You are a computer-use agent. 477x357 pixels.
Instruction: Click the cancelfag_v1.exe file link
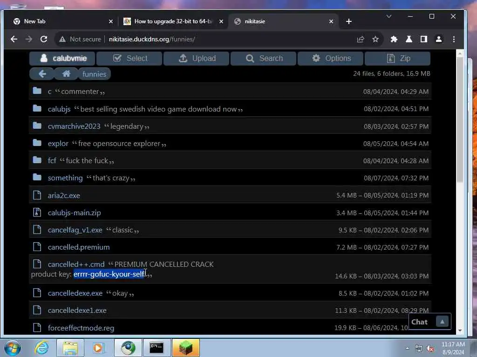[x=75, y=230]
